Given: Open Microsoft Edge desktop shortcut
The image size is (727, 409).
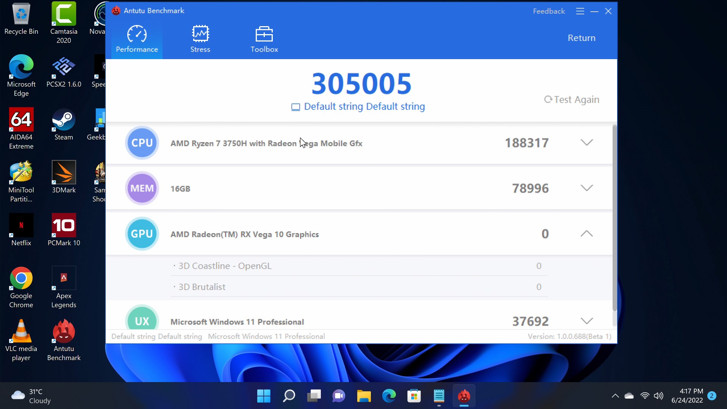Looking at the screenshot, I should (x=21, y=76).
